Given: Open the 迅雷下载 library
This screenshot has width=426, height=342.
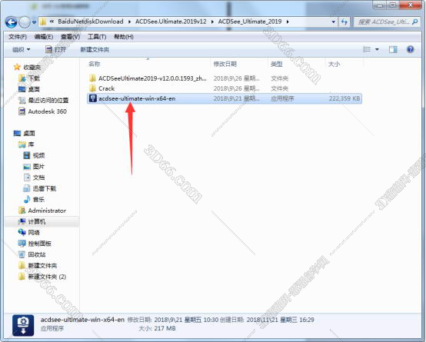Looking at the screenshot, I should click(45, 188).
